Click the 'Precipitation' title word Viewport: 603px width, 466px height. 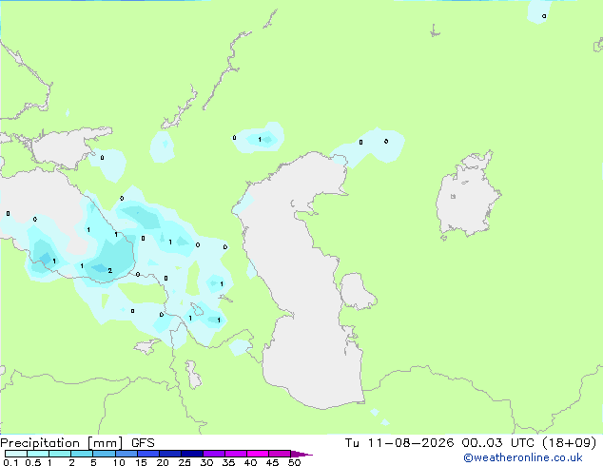coord(40,443)
